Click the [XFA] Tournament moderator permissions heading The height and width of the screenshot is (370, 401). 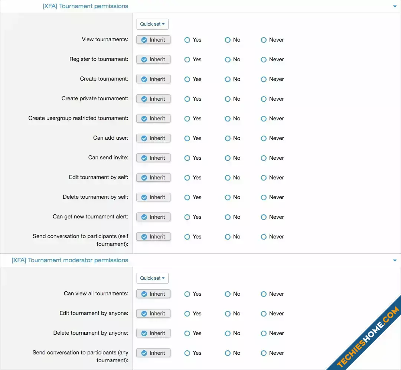pos(70,260)
